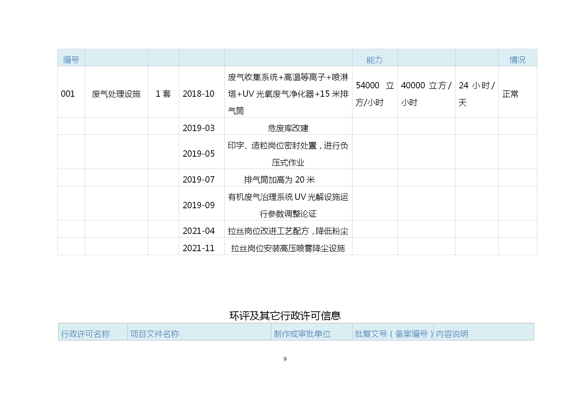
Task: Select the 001 number cell
Action: coord(68,94)
